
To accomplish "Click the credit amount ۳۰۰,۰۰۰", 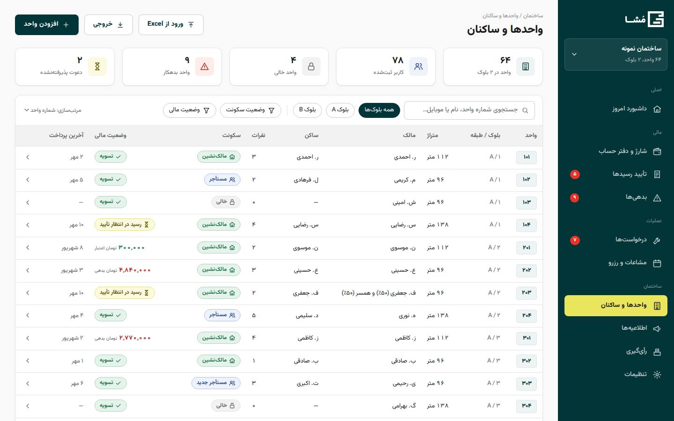I will tap(132, 247).
